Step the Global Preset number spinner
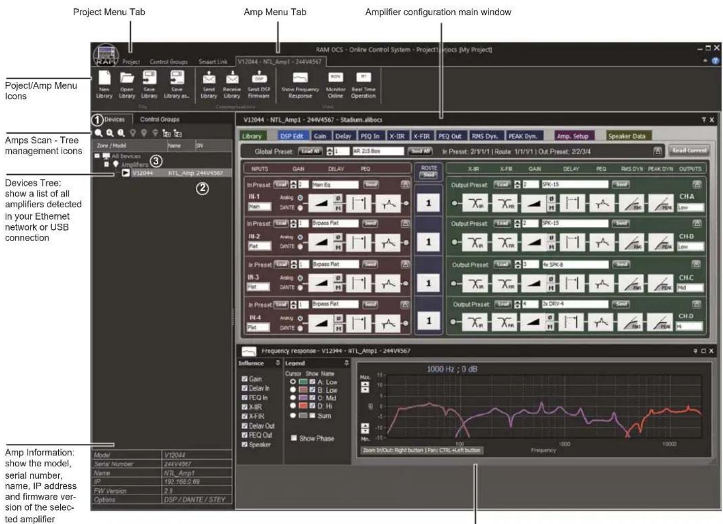Screen dimensions: 723x524 click(330, 151)
